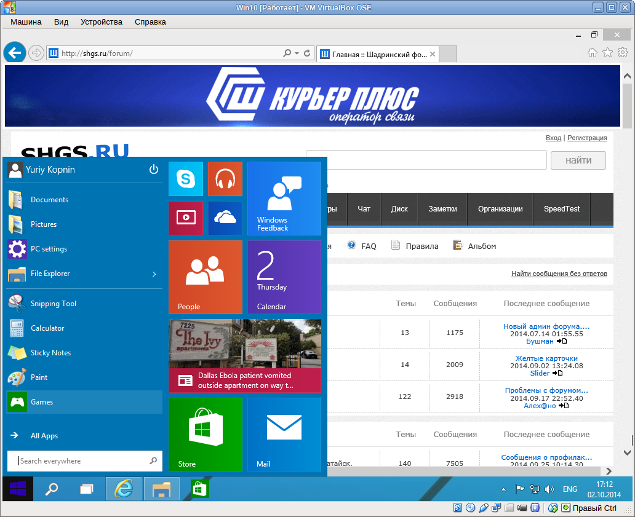Show hidden tray icons arrow
The height and width of the screenshot is (517, 635).
coord(503,489)
